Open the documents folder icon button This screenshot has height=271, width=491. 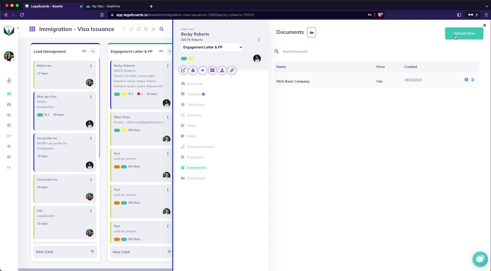coord(311,32)
